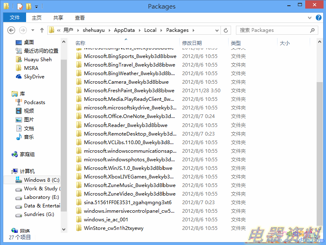
Task: Open the address bar history dropdown
Action: [x=216, y=30]
